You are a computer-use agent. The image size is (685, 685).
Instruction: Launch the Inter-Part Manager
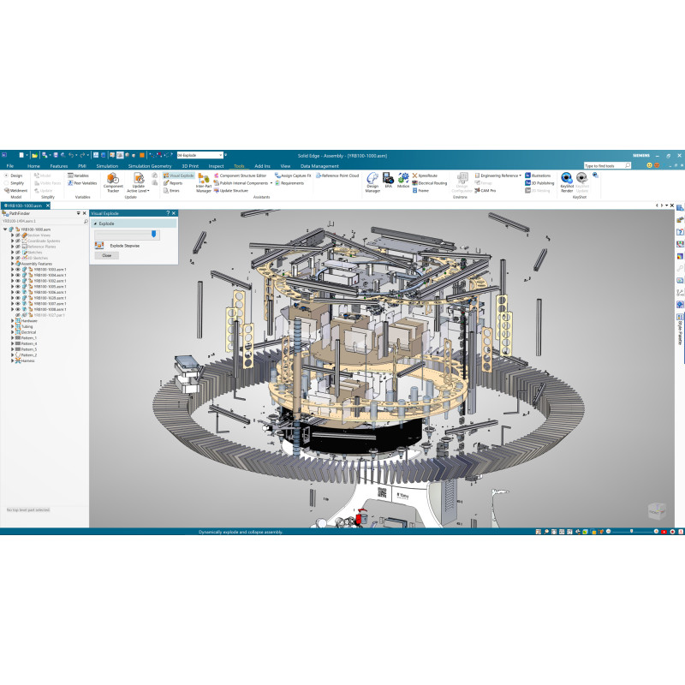(x=203, y=181)
